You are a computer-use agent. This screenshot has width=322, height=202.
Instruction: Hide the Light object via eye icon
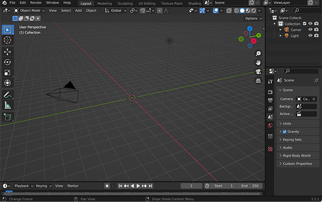coord(310,36)
